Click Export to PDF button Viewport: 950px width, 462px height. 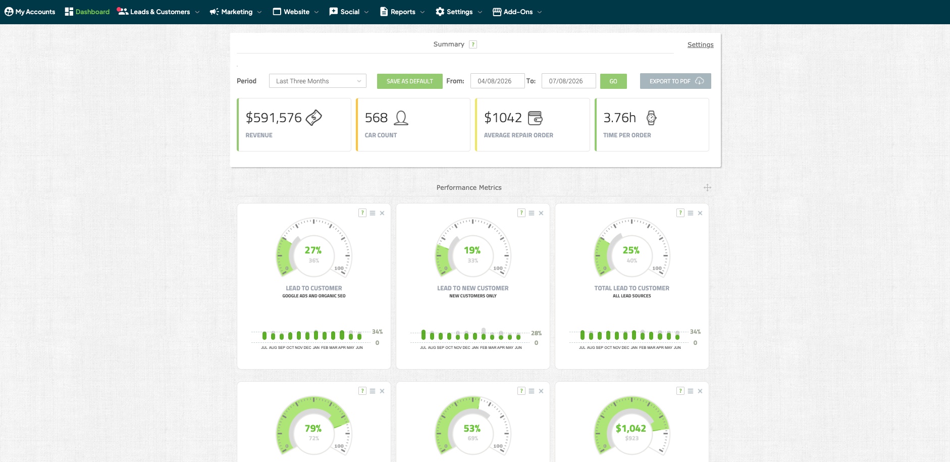675,81
